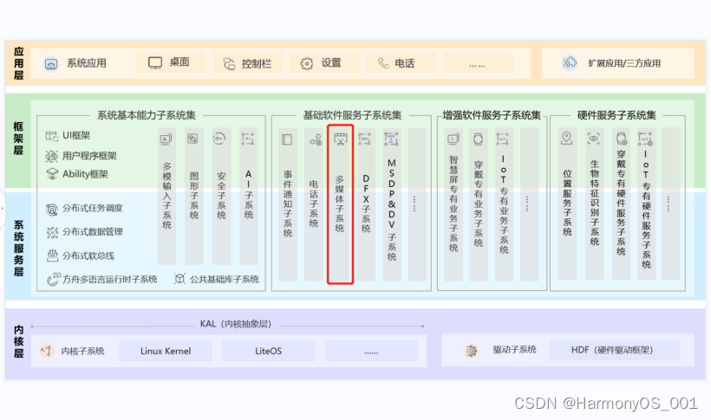Select the 驱动子系统 gear icon
This screenshot has width=711, height=420.
[x=472, y=350]
